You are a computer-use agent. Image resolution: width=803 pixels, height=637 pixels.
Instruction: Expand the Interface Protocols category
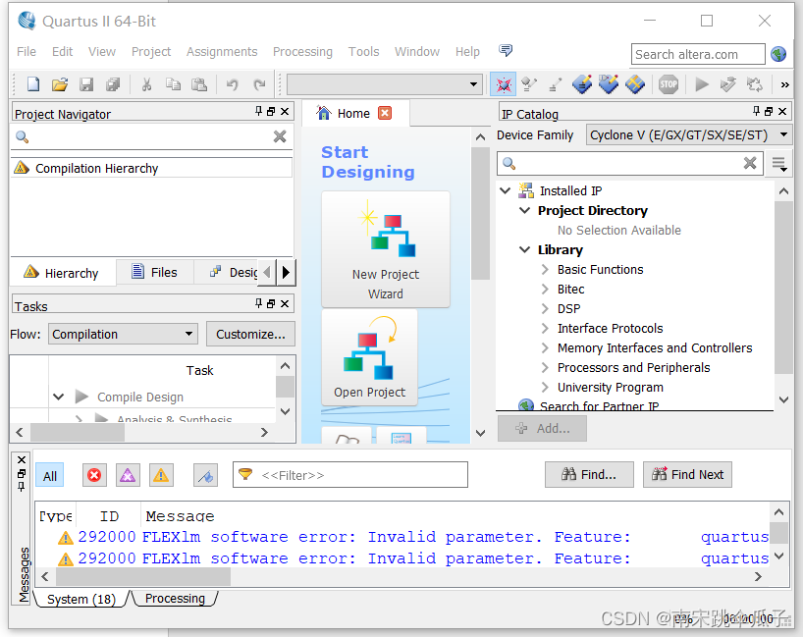tap(545, 328)
